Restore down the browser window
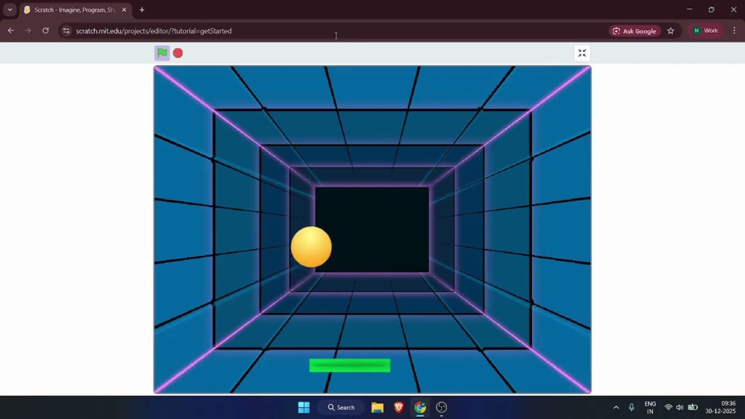 point(711,9)
